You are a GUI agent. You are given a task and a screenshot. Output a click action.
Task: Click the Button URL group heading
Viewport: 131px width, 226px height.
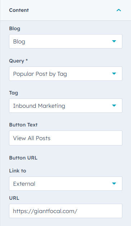[23, 158]
